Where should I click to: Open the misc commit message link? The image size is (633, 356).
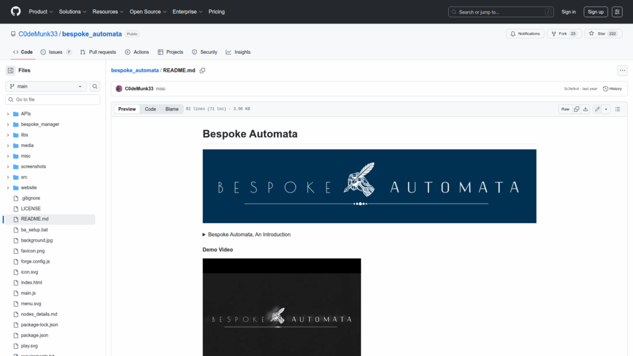click(x=161, y=89)
